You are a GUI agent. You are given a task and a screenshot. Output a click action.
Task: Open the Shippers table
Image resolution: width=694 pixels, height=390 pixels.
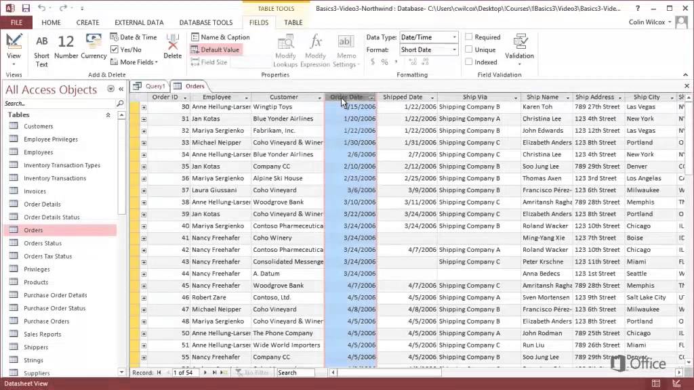pos(36,347)
